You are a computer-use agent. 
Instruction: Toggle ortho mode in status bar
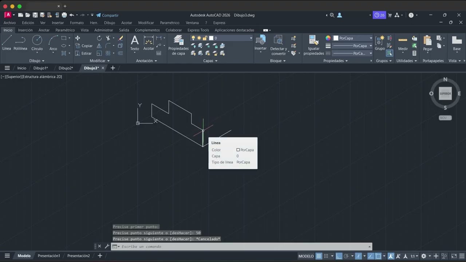pyautogui.click(x=339, y=256)
